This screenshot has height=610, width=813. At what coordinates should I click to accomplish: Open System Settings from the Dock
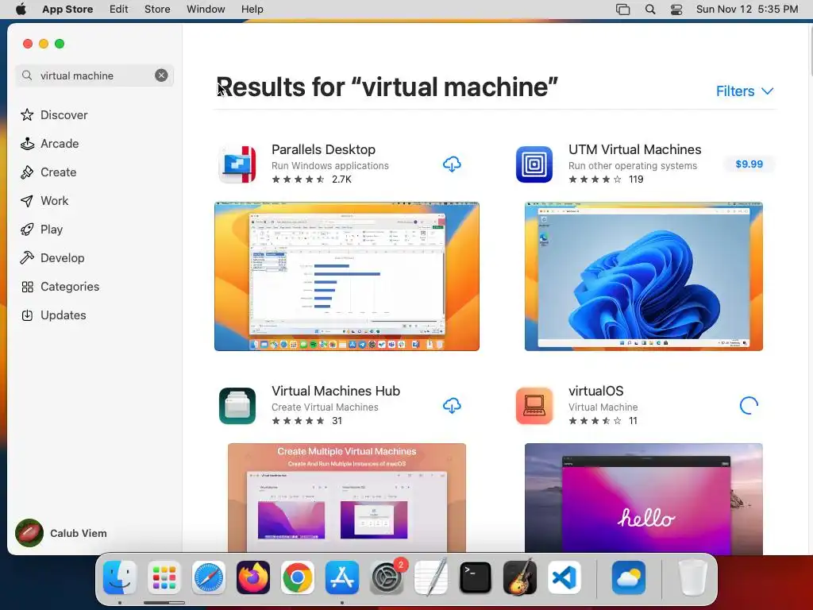point(387,577)
